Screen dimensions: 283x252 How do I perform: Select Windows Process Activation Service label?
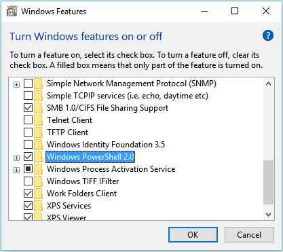click(111, 169)
